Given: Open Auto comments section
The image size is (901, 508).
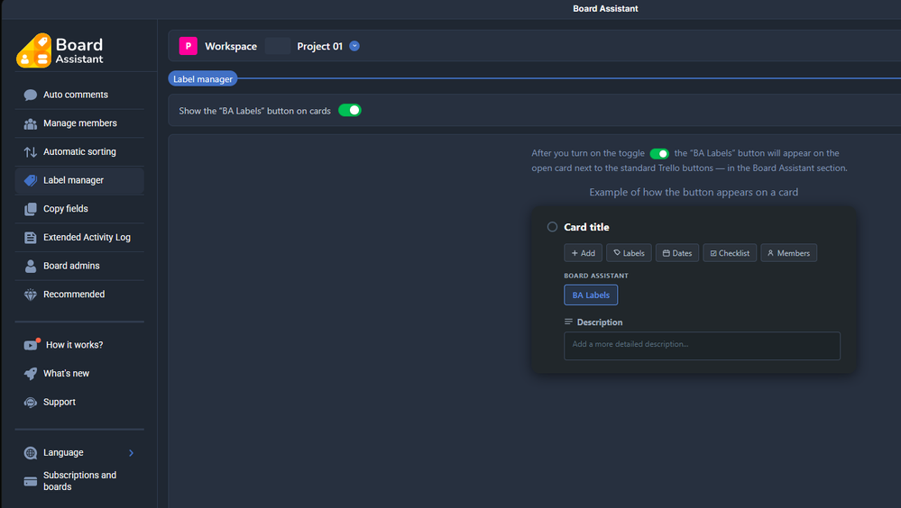Looking at the screenshot, I should (x=79, y=95).
